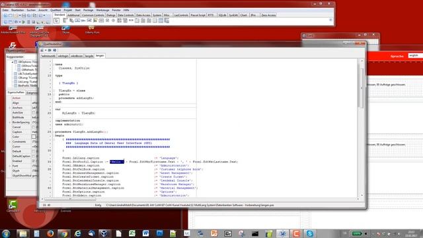423x238 pixels.
Task: Click the source editor back navigation icon
Action: [50, 50]
